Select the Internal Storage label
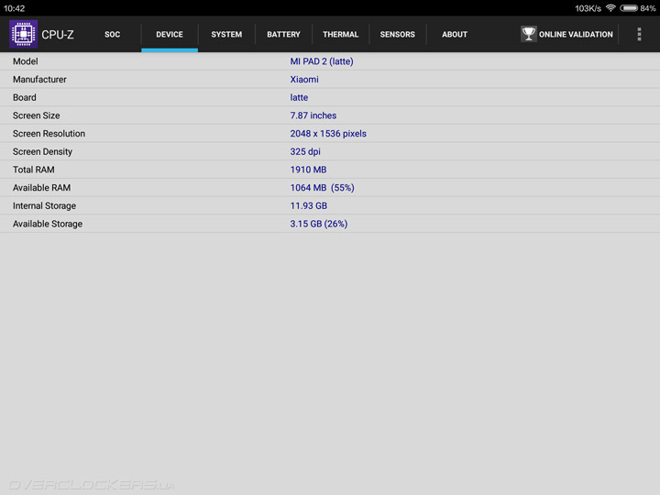660x495 pixels. pos(44,206)
